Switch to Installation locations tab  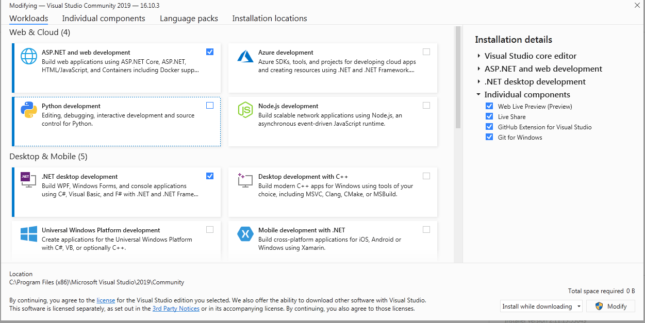270,18
